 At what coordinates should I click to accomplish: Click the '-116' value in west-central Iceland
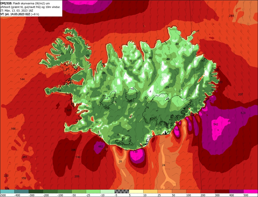coord(107,108)
